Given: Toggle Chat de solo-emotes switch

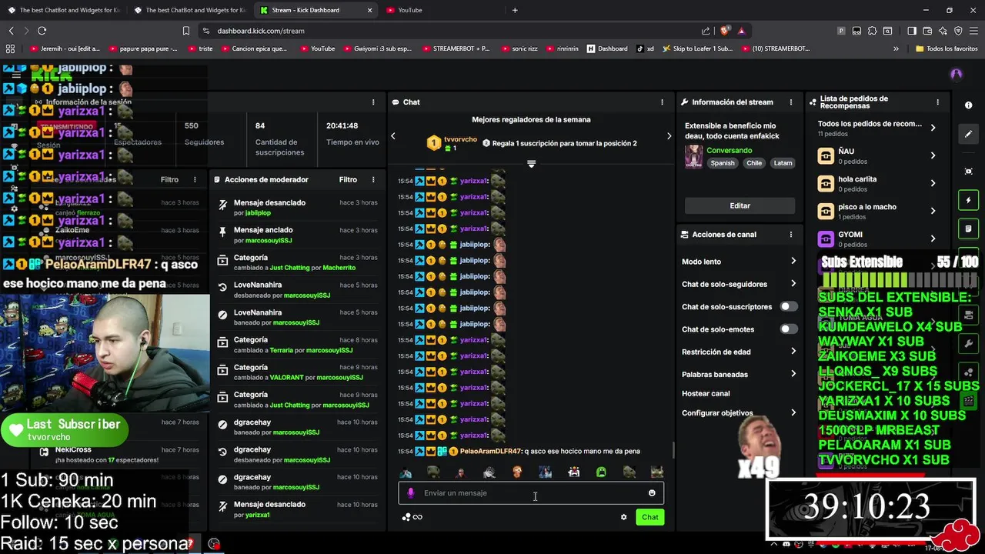Looking at the screenshot, I should point(789,329).
